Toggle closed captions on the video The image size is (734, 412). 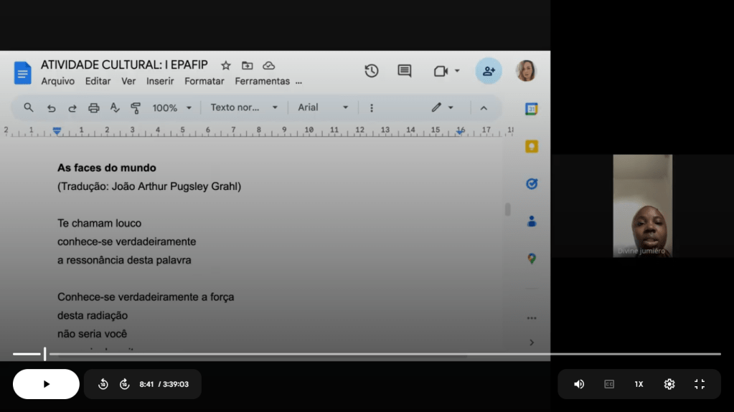[x=609, y=384]
